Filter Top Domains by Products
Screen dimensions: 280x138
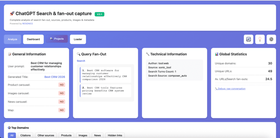click(x=66, y=135)
